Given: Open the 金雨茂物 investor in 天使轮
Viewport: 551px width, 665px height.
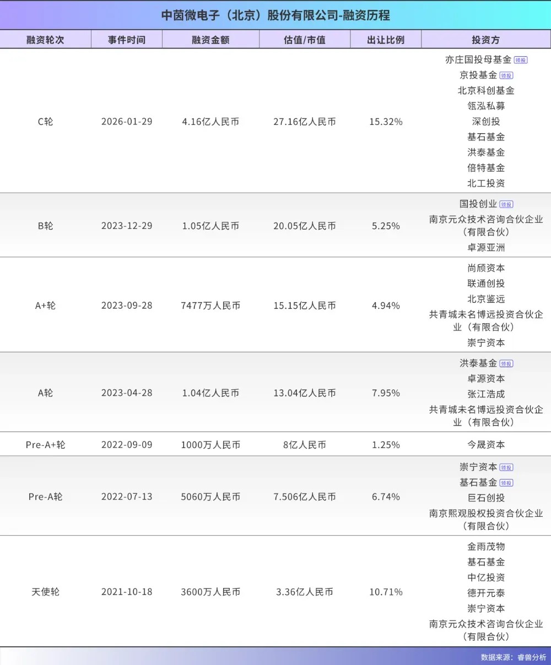Looking at the screenshot, I should 486,547.
